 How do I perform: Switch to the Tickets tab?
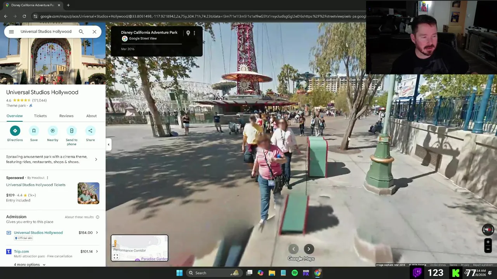[40, 116]
